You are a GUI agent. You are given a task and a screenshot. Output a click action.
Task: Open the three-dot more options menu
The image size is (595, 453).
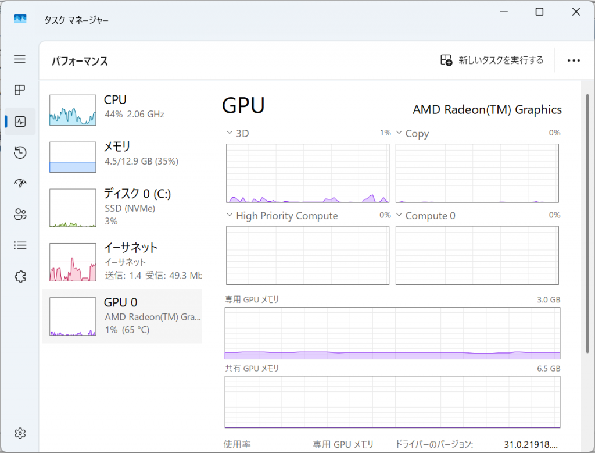574,60
